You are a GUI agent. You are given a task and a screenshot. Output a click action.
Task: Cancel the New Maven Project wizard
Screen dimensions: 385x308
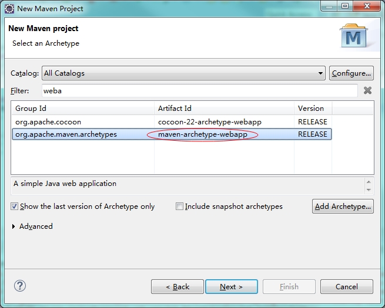coord(346,286)
